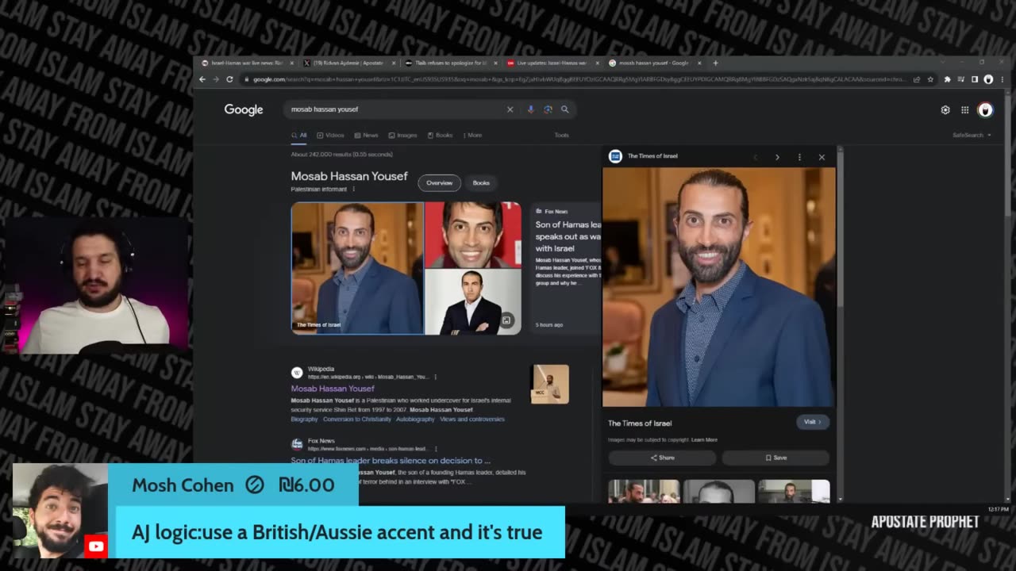Open the crossed-arms black suit thumbnail
The width and height of the screenshot is (1016, 571).
pos(473,302)
